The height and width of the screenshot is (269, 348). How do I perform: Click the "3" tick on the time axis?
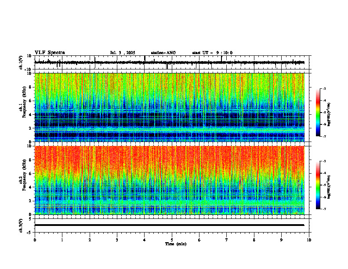point(117,240)
